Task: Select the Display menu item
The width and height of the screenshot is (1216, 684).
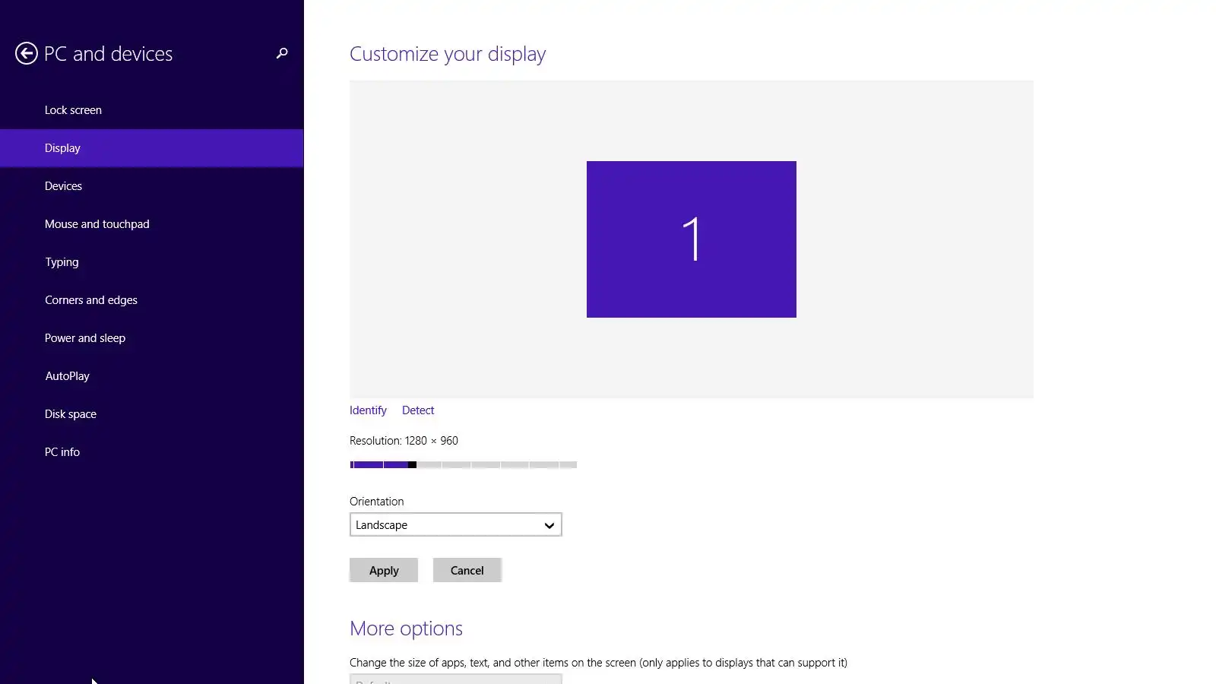Action: pos(152,148)
